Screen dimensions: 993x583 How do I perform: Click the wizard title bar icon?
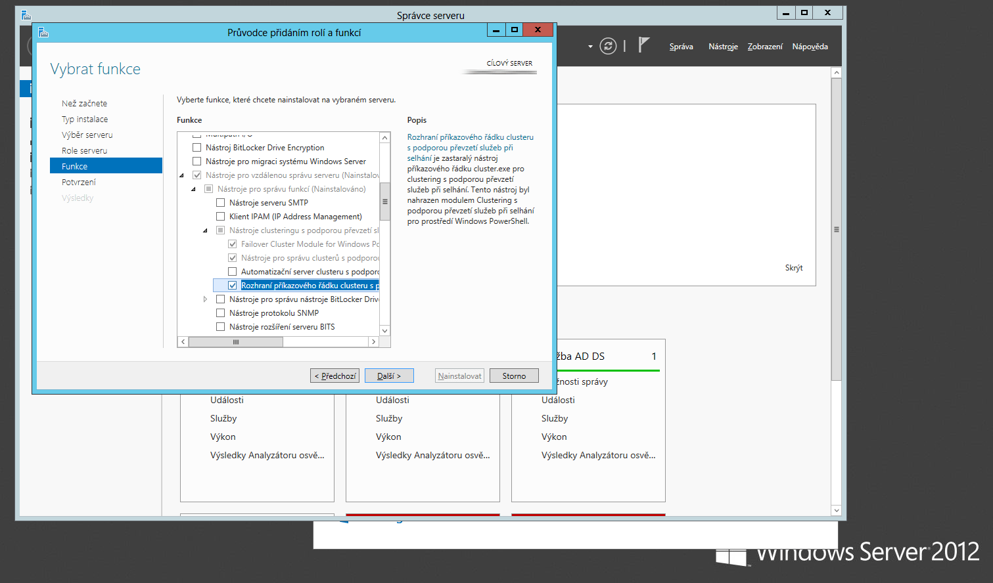43,32
